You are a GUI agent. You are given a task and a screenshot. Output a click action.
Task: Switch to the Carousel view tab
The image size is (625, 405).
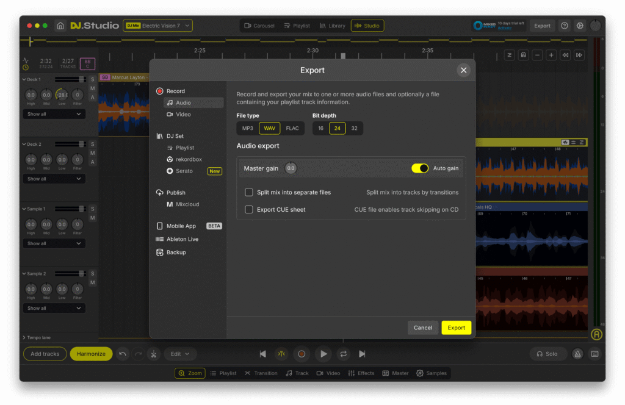pos(259,26)
